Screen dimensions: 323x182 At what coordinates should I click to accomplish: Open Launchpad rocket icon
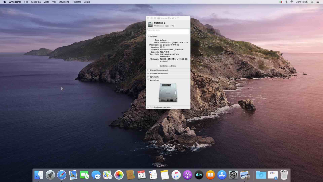(50, 175)
